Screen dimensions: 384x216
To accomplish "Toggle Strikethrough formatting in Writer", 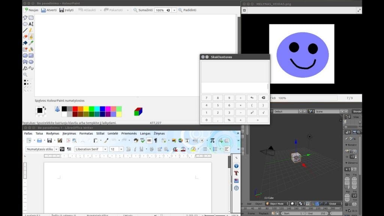I will pos(151,149).
